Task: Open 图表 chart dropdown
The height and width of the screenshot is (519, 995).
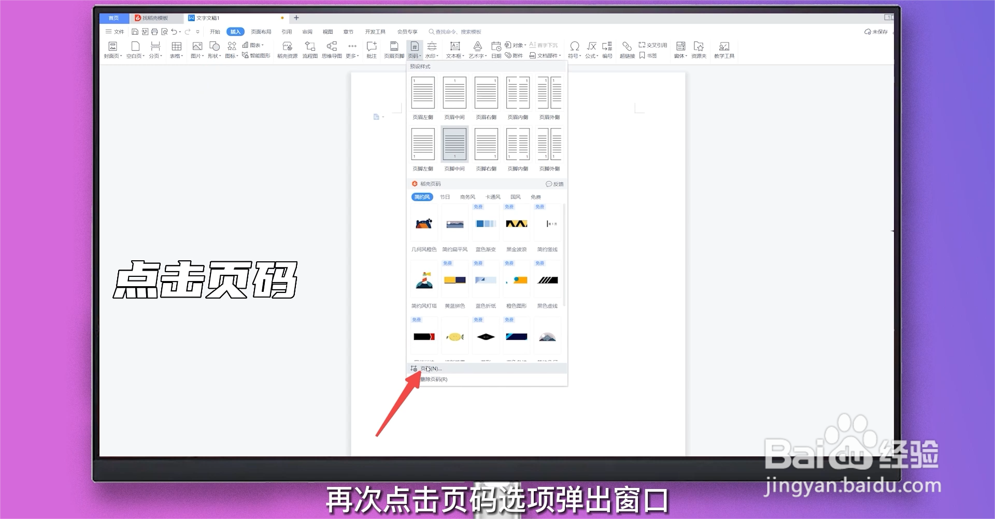Action: point(253,45)
